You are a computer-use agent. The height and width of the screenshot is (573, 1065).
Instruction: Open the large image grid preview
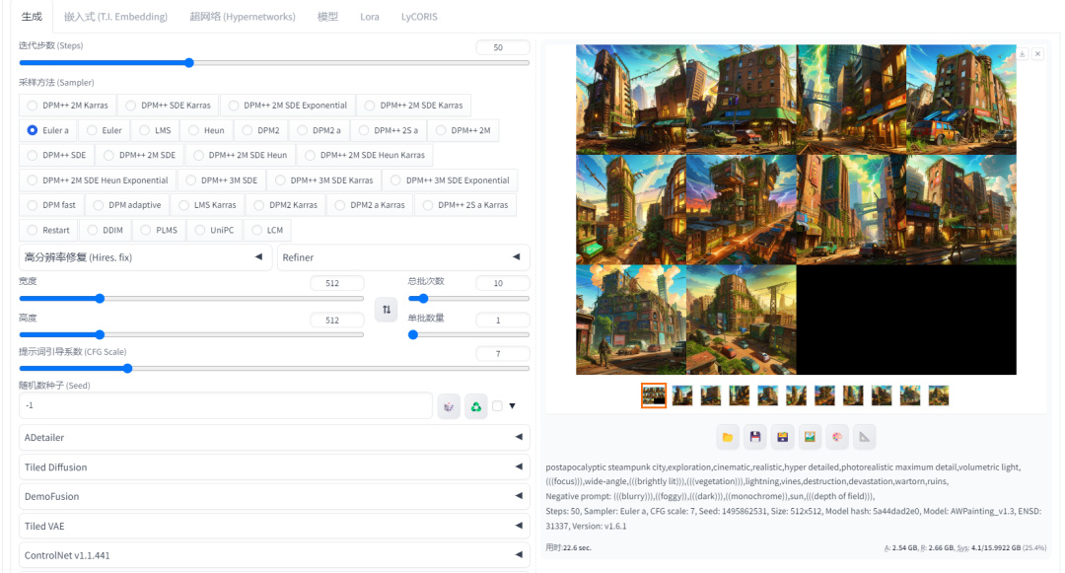(x=796, y=210)
